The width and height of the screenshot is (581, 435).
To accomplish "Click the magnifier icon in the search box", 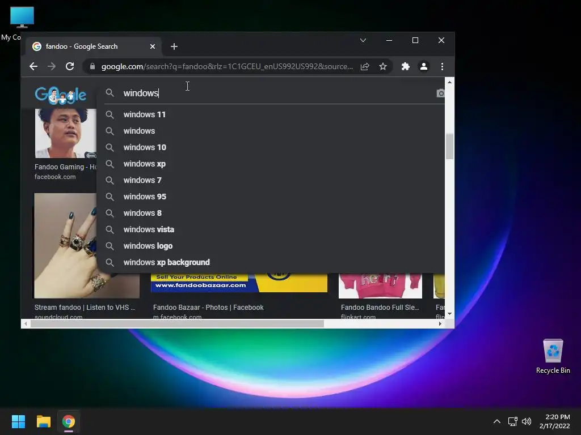I will tap(110, 93).
